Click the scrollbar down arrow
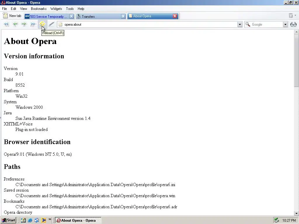The width and height of the screenshot is (299, 224). click(x=296, y=213)
